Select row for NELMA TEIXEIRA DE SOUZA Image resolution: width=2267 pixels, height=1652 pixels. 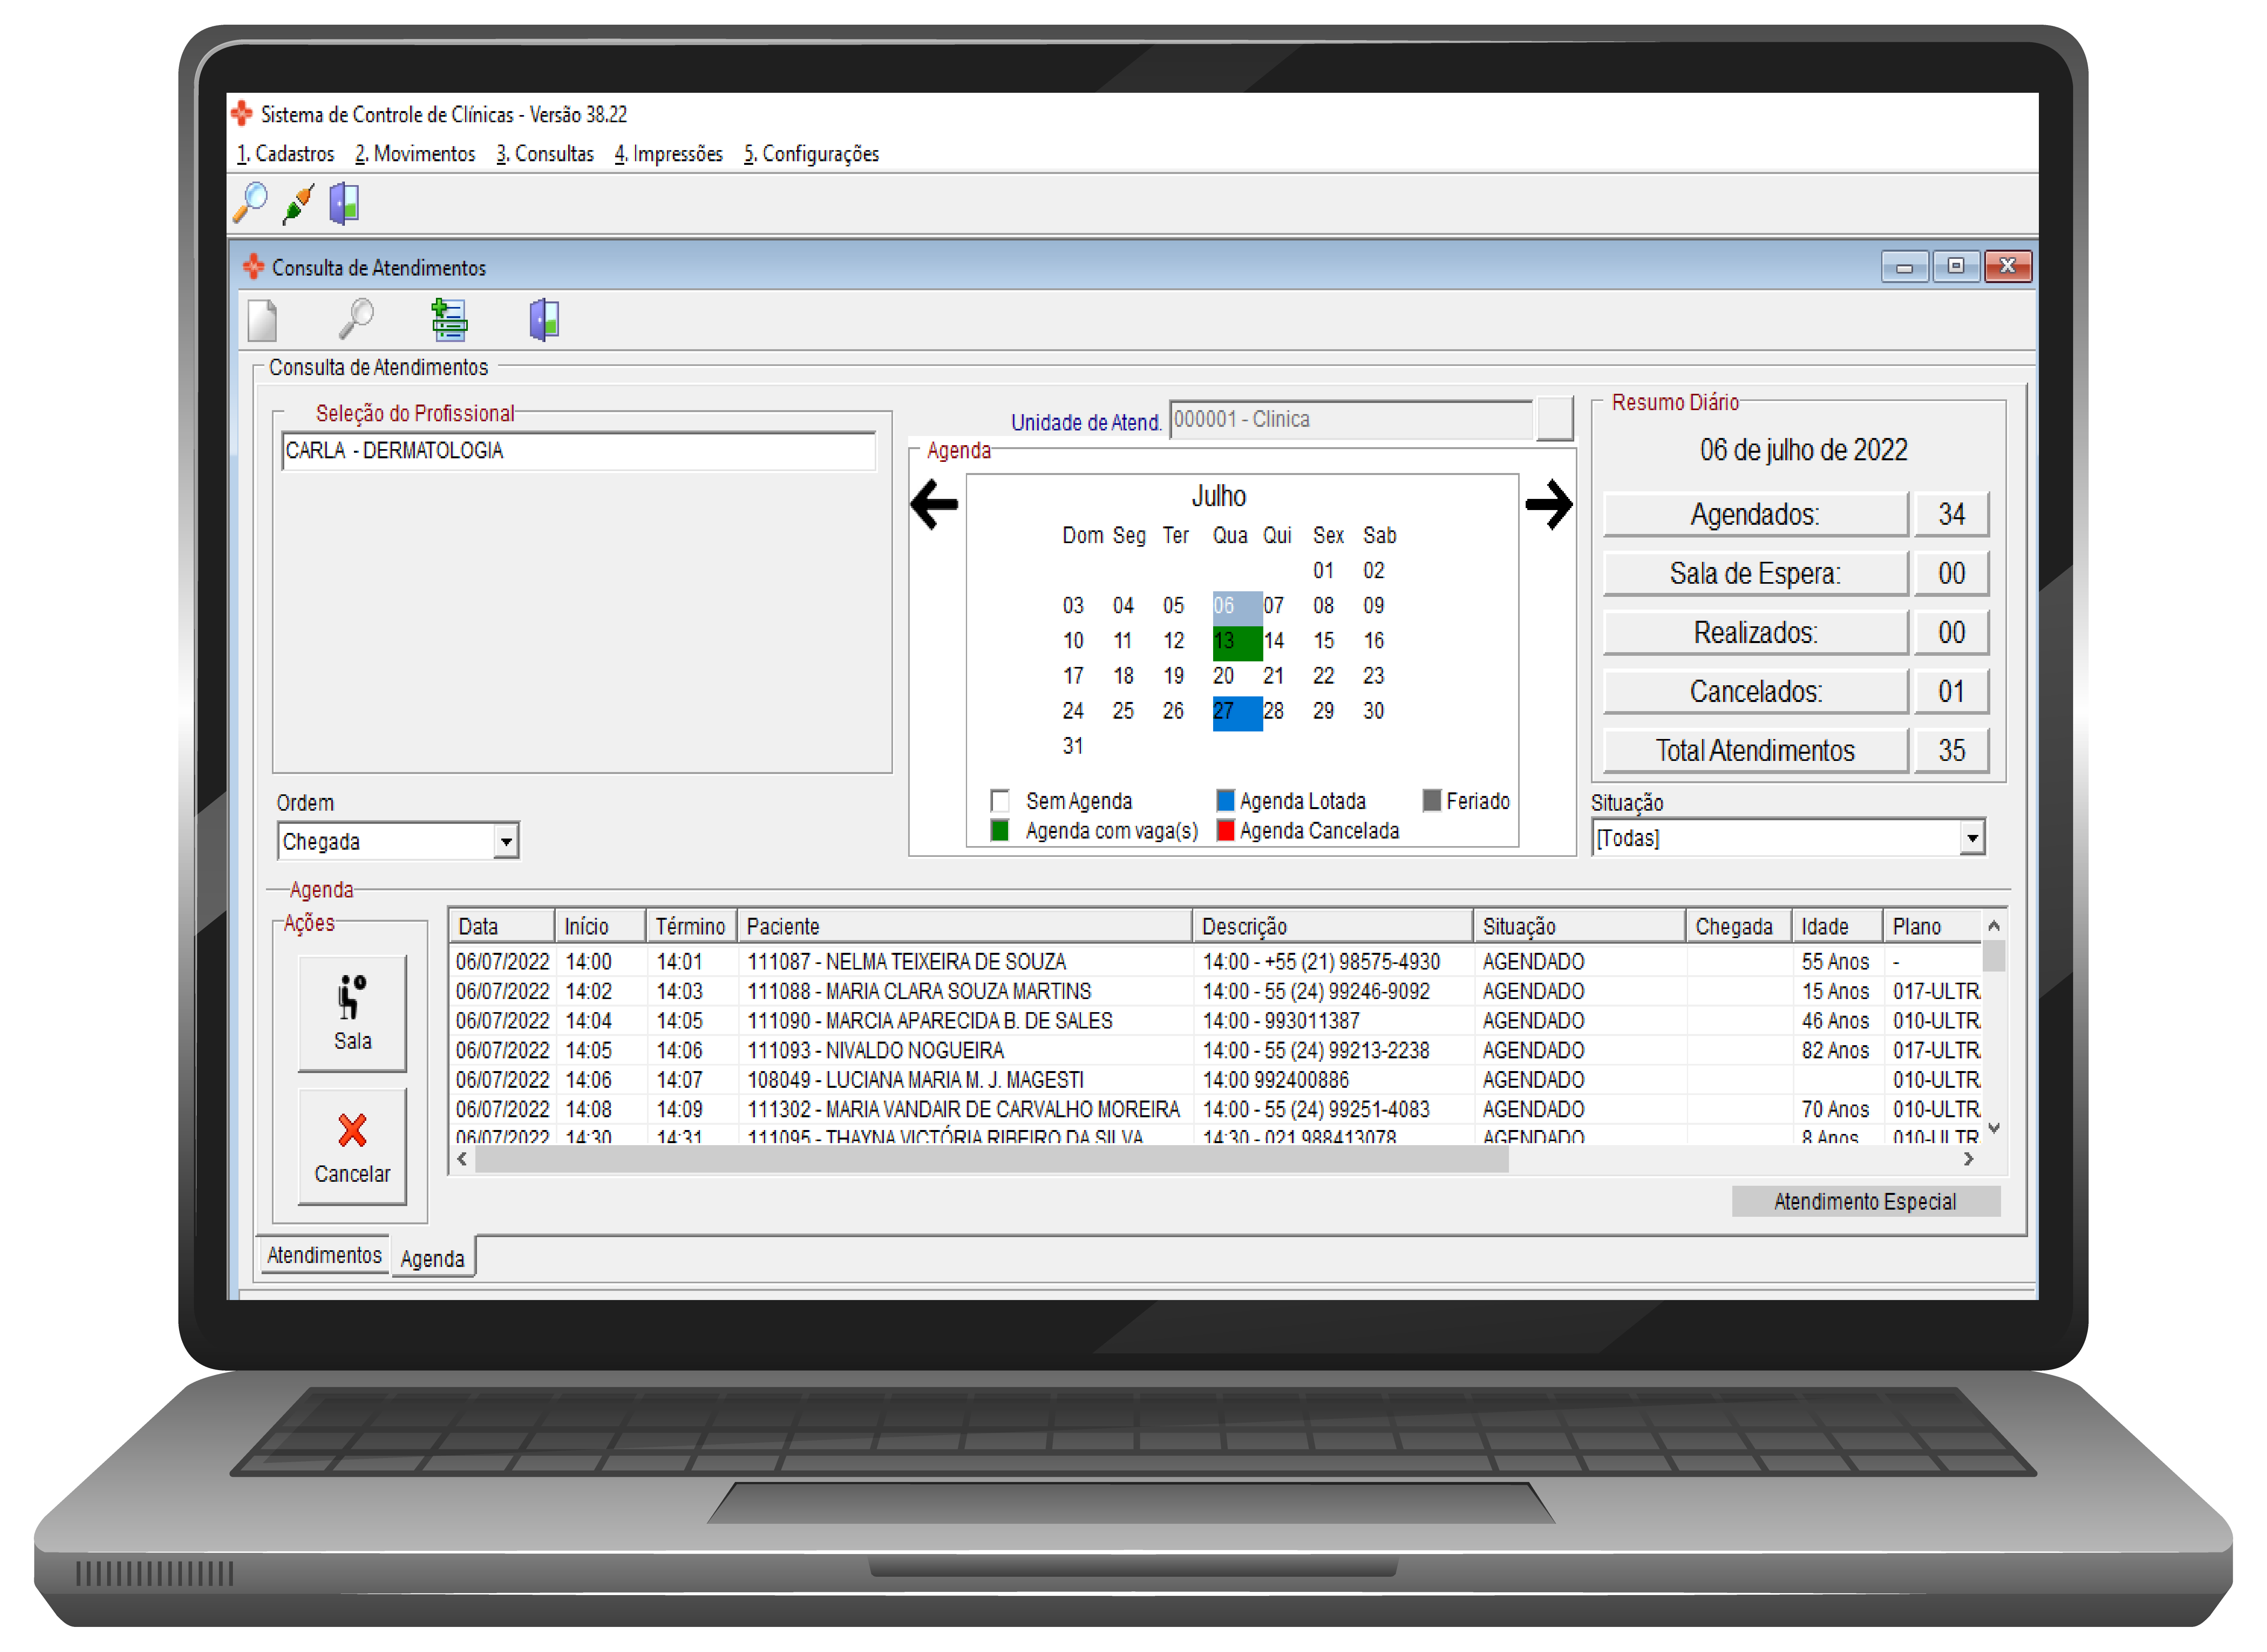point(1216,962)
